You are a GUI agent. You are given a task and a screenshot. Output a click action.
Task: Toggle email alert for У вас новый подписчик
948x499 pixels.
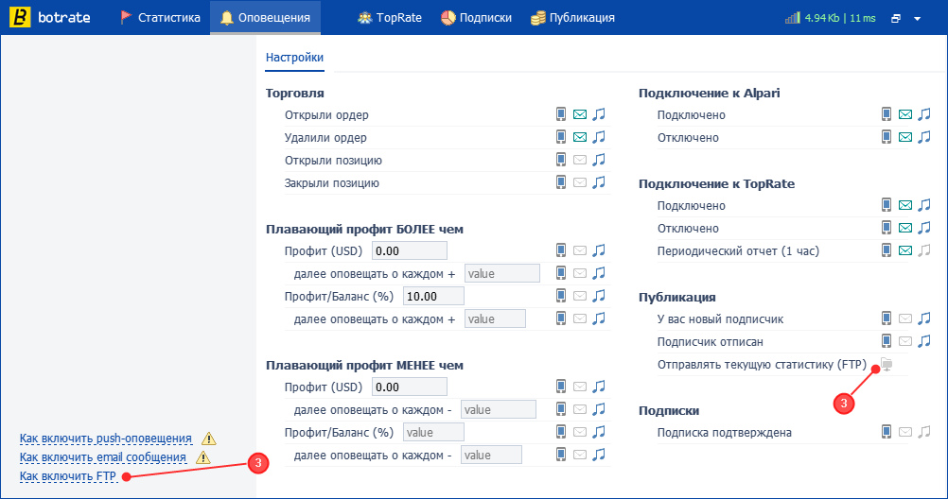pos(905,318)
